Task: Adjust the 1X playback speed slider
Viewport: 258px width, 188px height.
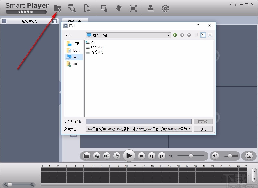Action: pos(191,156)
